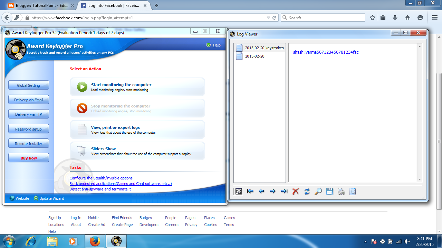Viewport: 442px width, 248px height.
Task: Select 2015-02-20-keystrokes log file
Action: (260, 48)
